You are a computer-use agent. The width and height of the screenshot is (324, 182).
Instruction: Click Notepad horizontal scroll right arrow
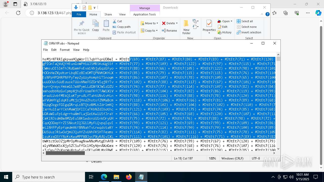pos(274,153)
